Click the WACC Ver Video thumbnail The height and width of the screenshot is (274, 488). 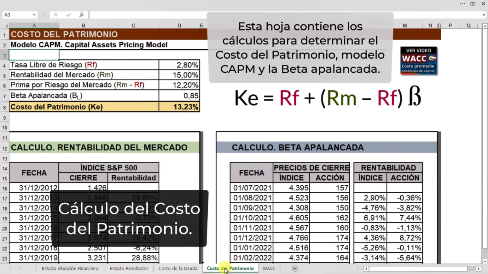[x=419, y=61]
